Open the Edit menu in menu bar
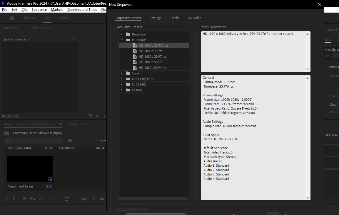 point(14,10)
